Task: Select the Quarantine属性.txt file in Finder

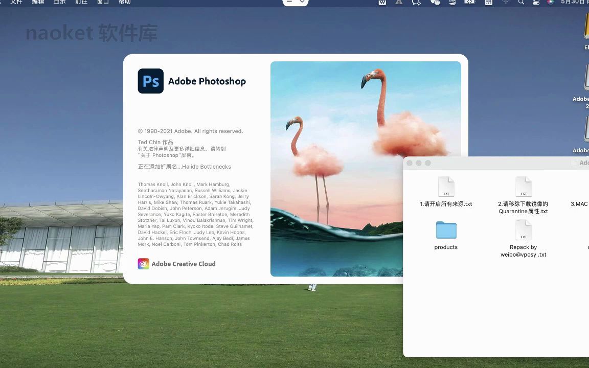Action: click(523, 195)
